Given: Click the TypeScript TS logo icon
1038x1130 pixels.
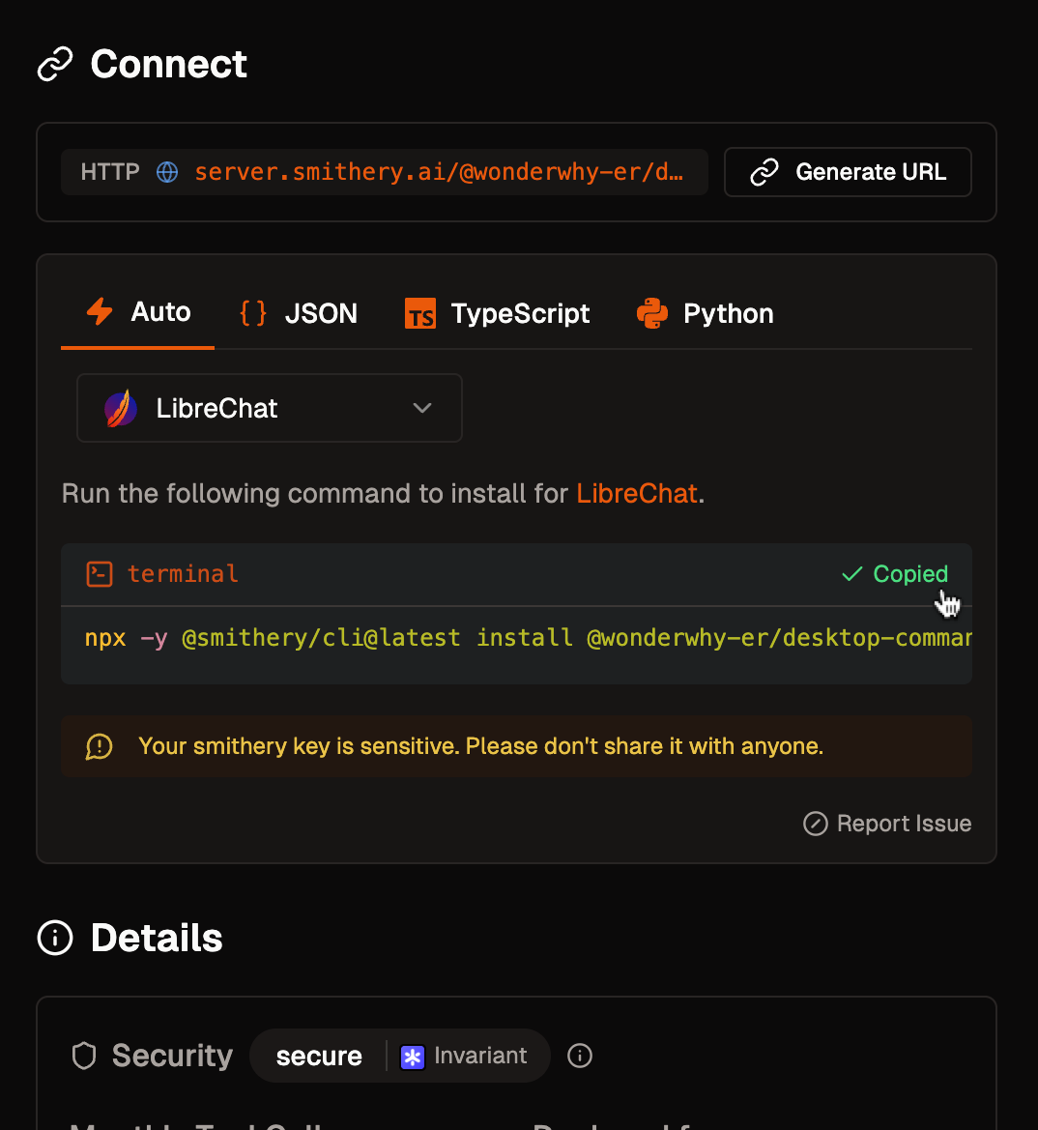Looking at the screenshot, I should pos(420,314).
